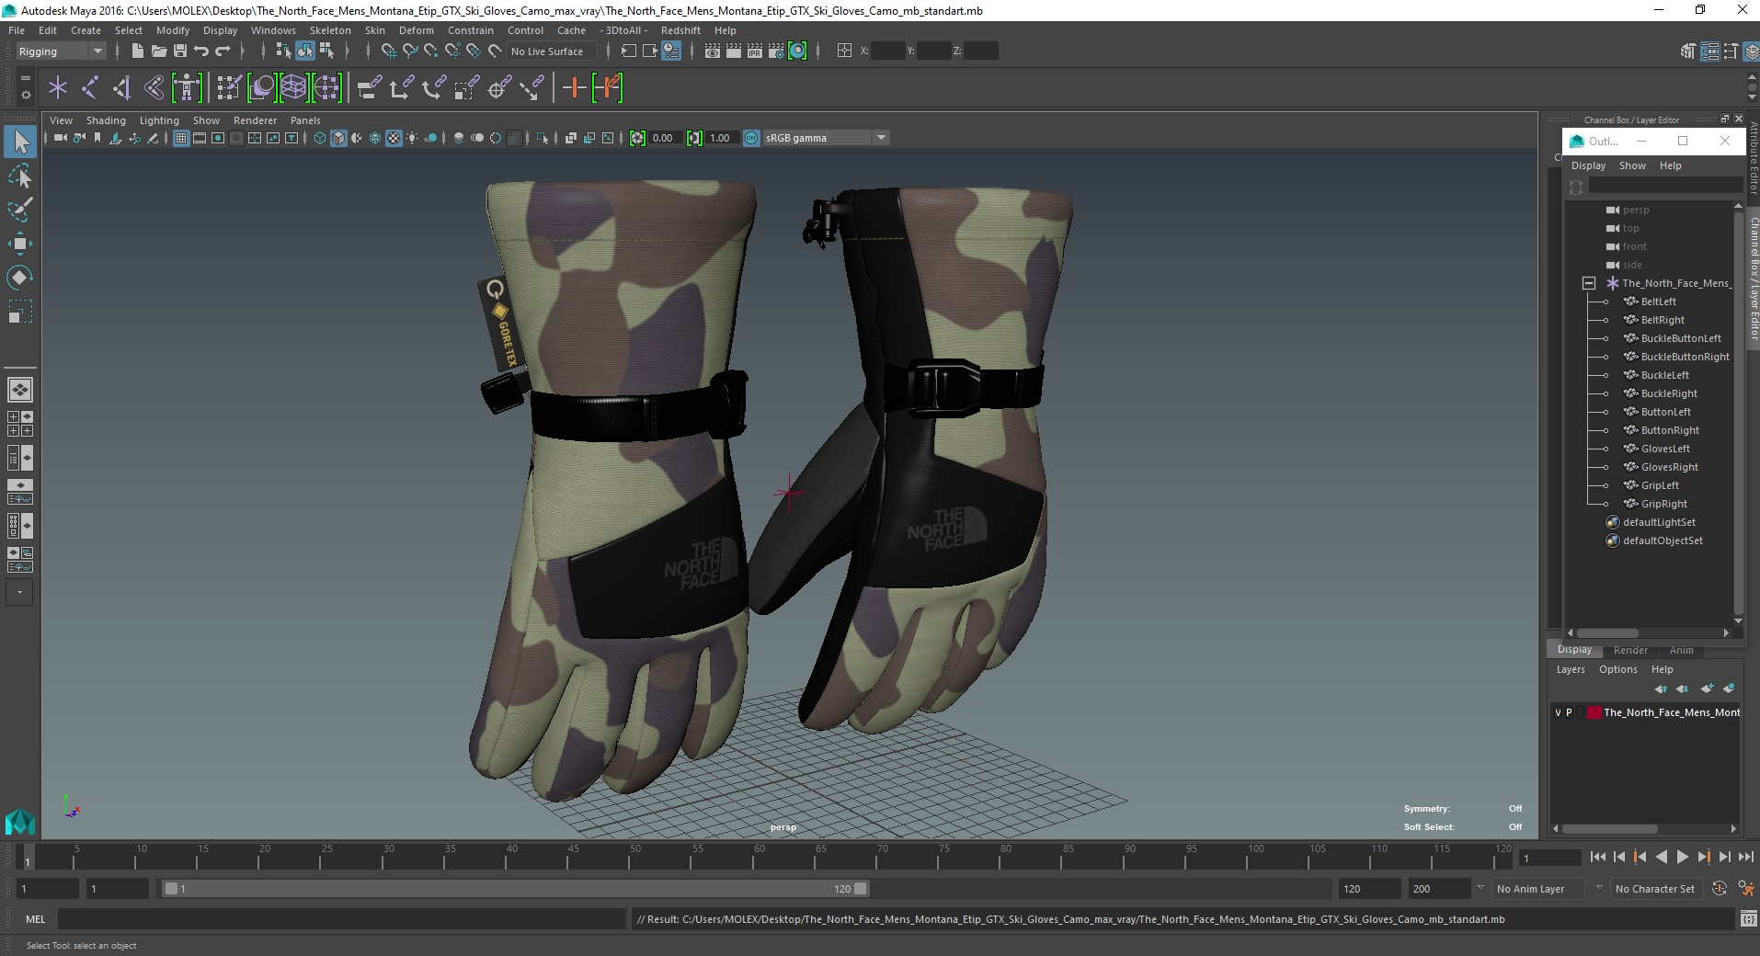Switch to the Render layer tab
The image size is (1760, 956).
tap(1630, 650)
